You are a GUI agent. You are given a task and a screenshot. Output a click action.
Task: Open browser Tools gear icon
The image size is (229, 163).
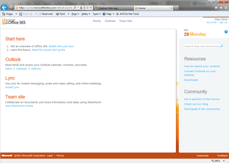226,8
